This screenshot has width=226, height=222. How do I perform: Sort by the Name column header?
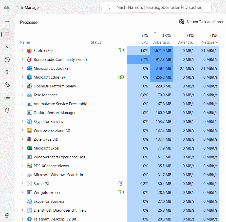point(52,38)
